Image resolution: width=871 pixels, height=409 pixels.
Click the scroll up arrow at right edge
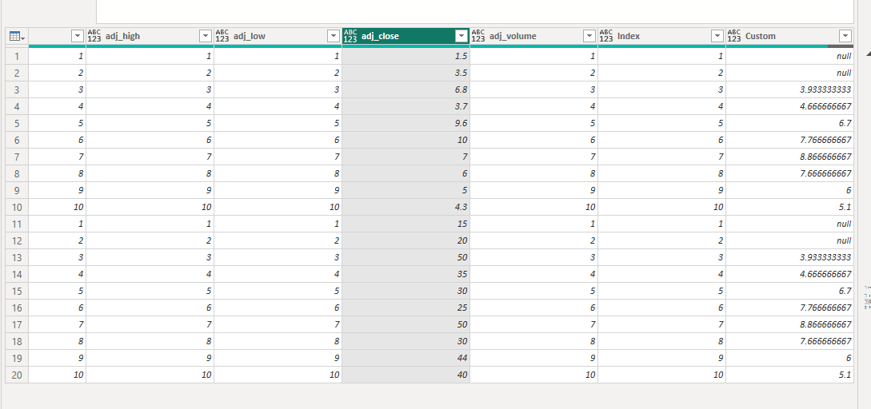[868, 53]
